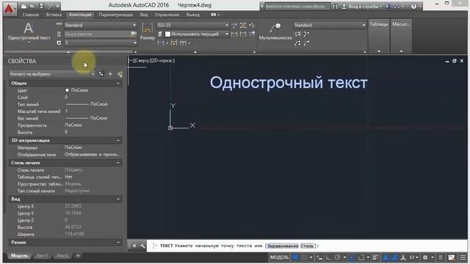470x264 pixels.
Task: Toggle polar tracking in status bar
Action: (x=337, y=257)
